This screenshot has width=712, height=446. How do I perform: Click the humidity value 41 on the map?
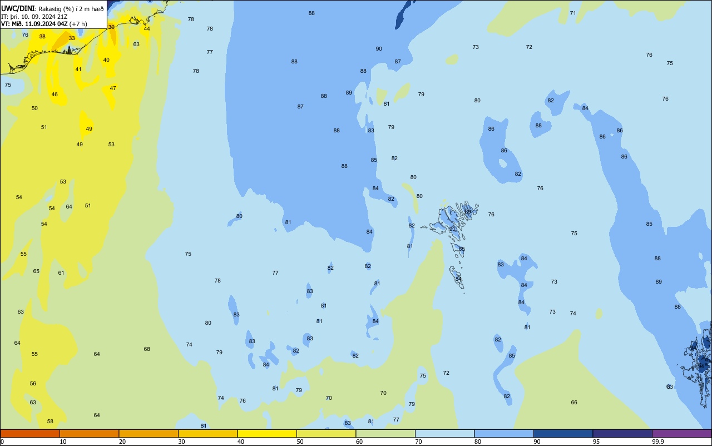tap(78, 70)
